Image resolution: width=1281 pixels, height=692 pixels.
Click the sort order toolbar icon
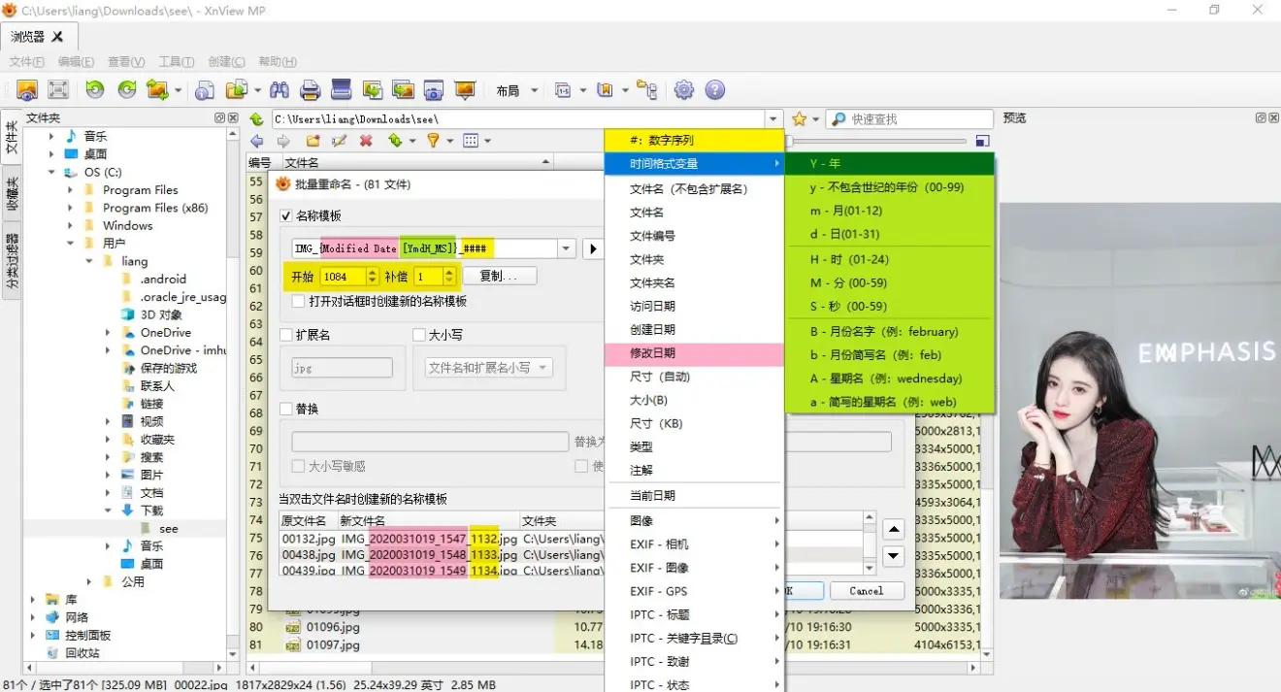click(395, 141)
